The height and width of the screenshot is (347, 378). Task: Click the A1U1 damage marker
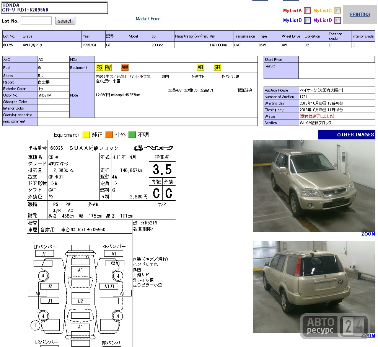coord(109,286)
